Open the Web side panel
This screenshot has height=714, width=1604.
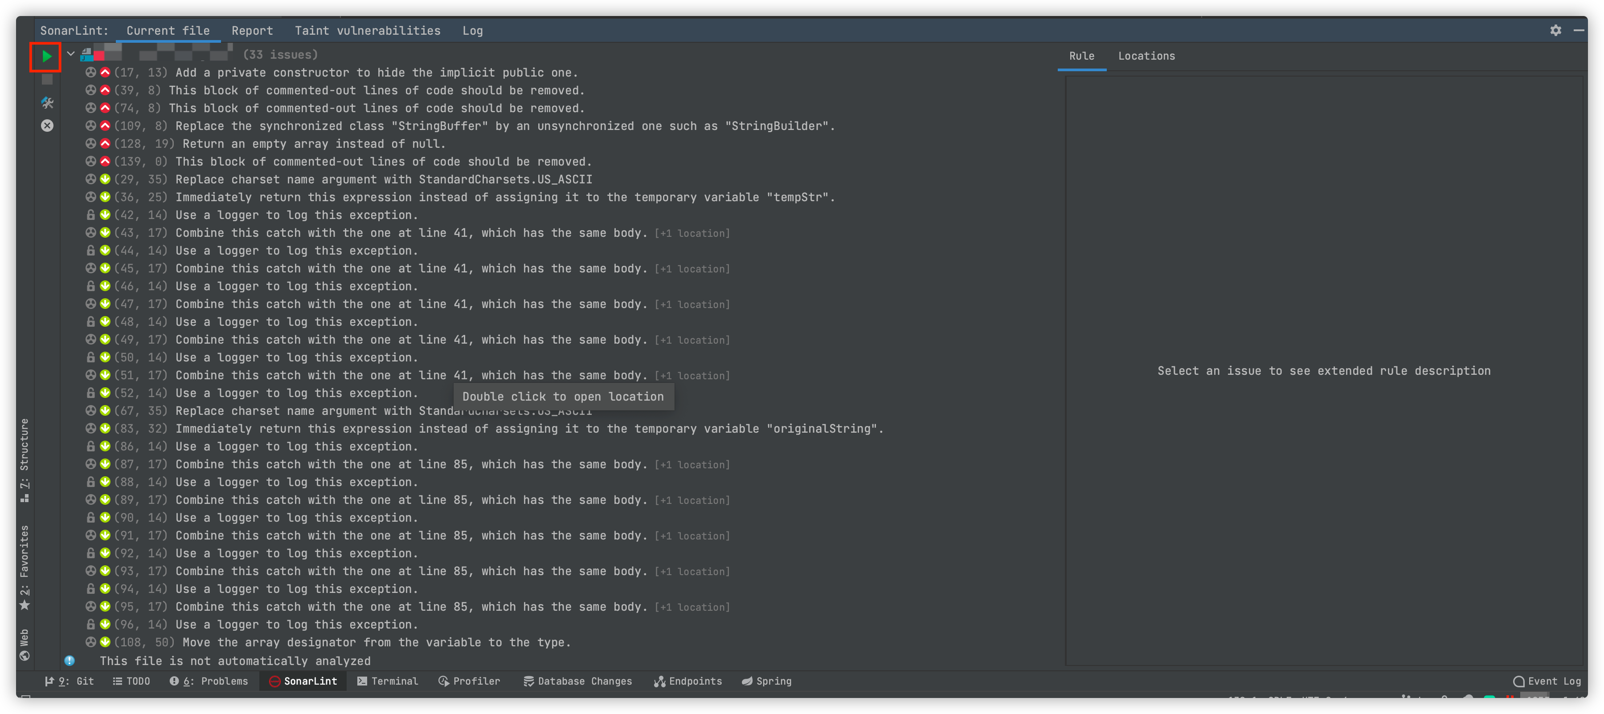click(x=25, y=645)
